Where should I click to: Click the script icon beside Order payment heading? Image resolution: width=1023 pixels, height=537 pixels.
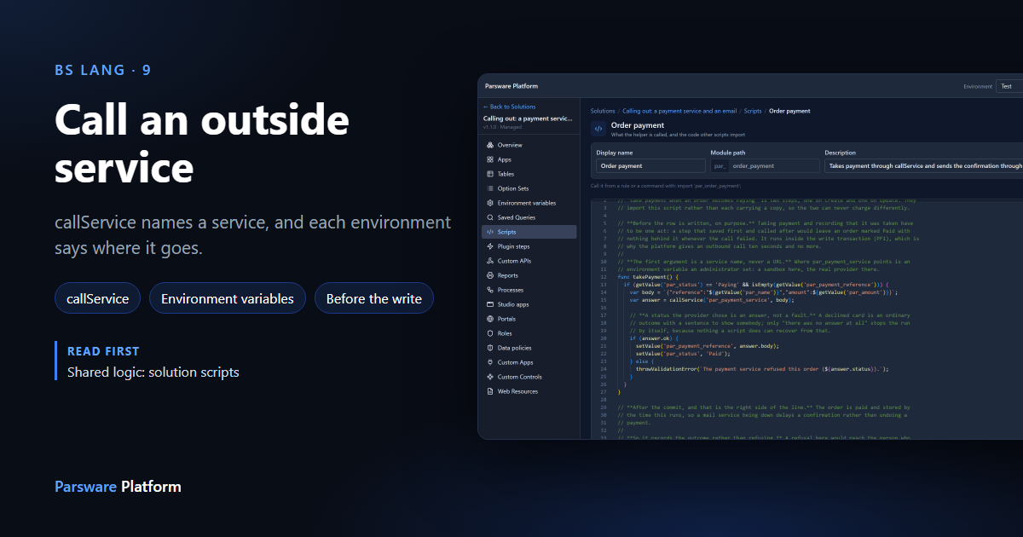[x=598, y=129]
